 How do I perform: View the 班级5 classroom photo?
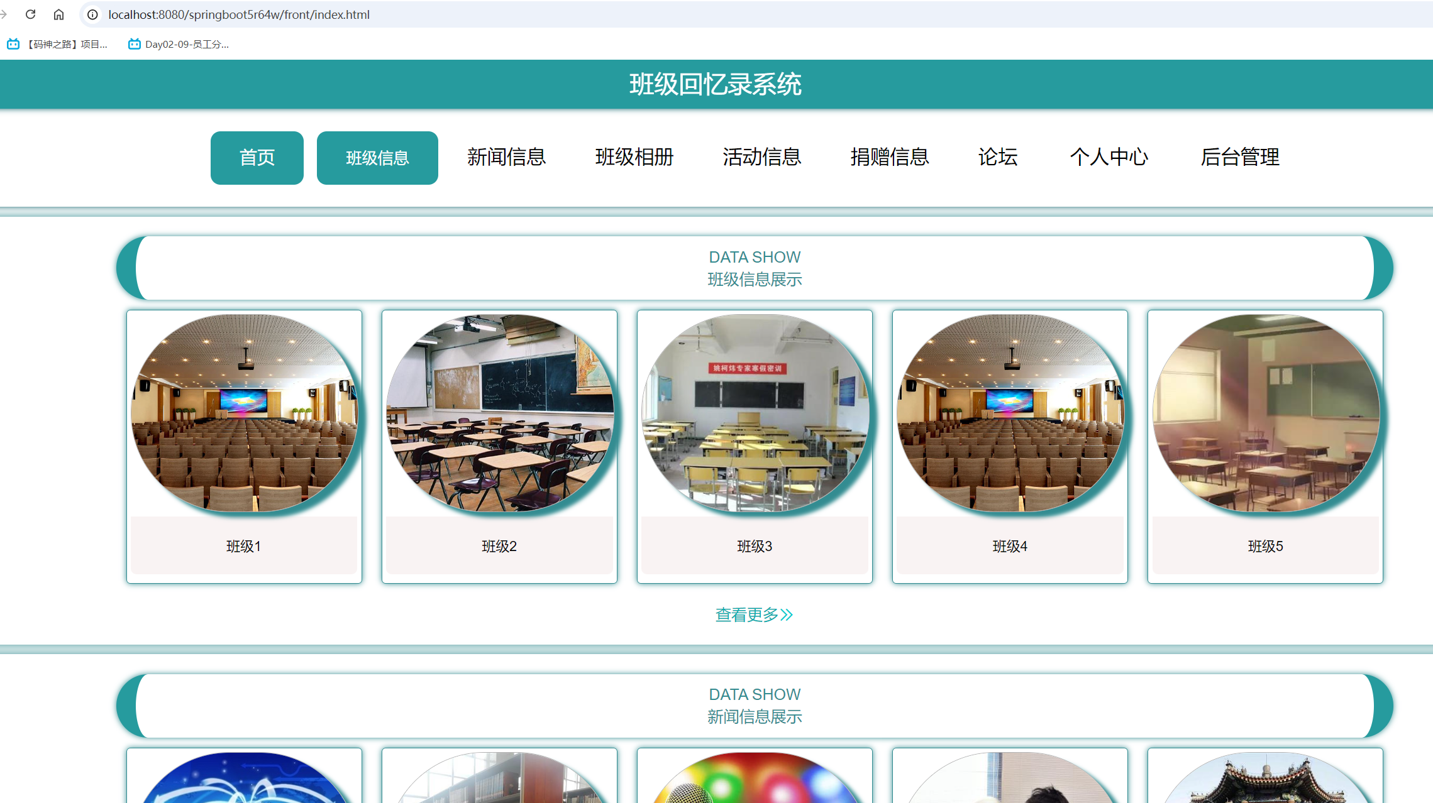[1265, 412]
